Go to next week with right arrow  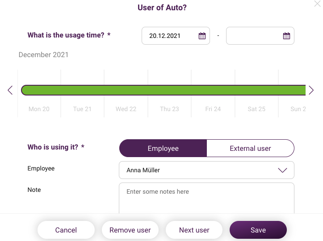point(311,90)
